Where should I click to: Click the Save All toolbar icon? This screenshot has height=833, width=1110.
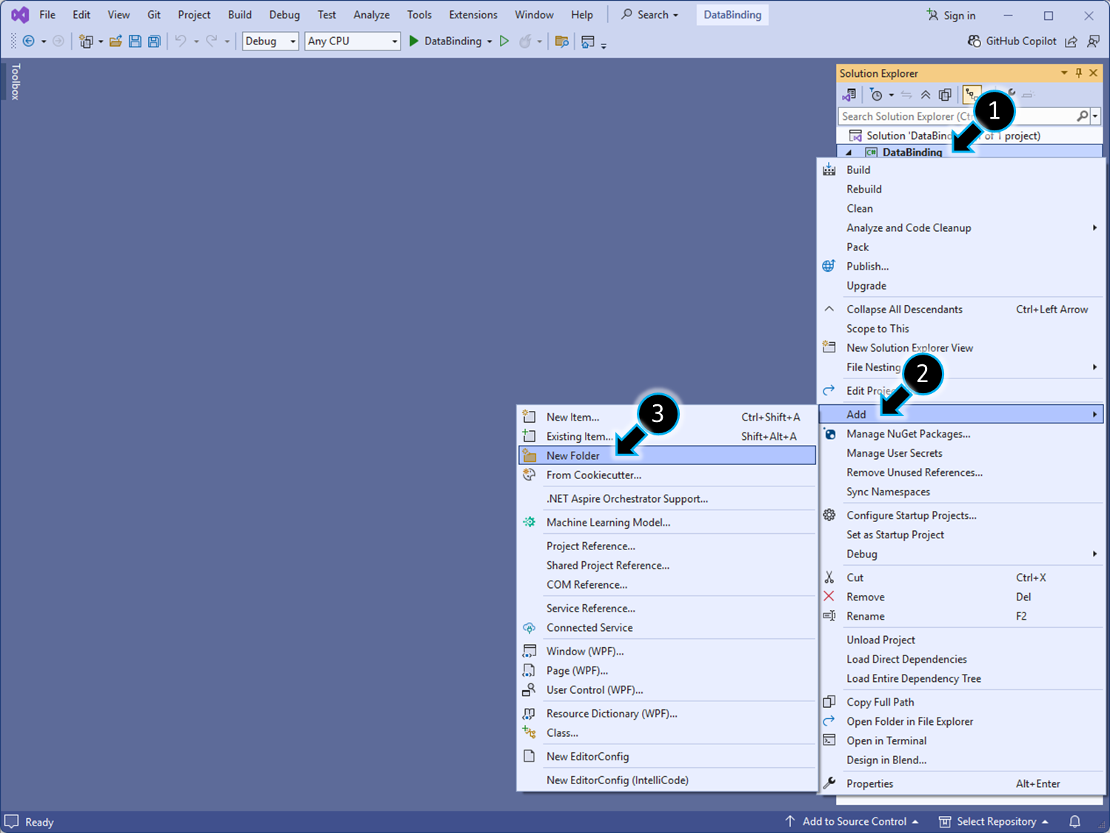[x=154, y=41]
